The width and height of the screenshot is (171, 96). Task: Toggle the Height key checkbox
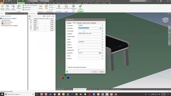point(31,22)
